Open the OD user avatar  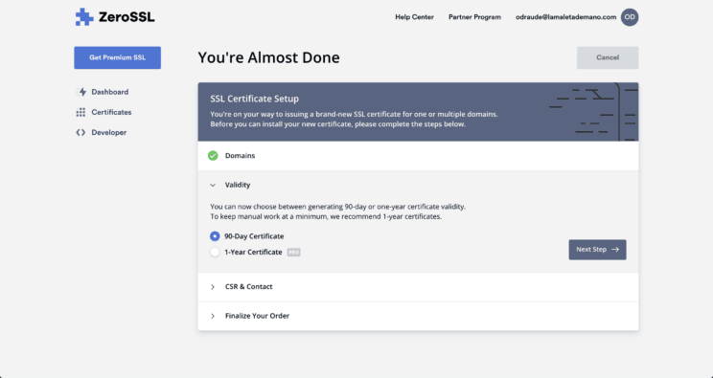pyautogui.click(x=630, y=17)
